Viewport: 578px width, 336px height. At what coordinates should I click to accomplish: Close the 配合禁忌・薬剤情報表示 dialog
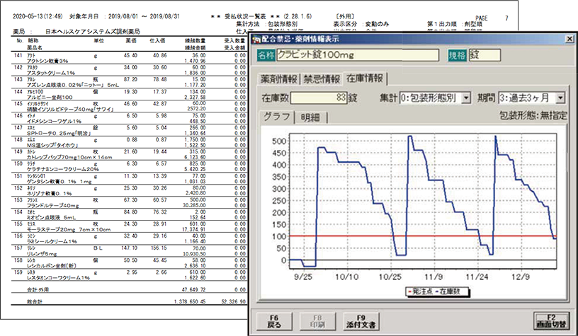click(569, 39)
